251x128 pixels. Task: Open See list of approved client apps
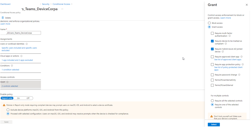tap(228, 60)
